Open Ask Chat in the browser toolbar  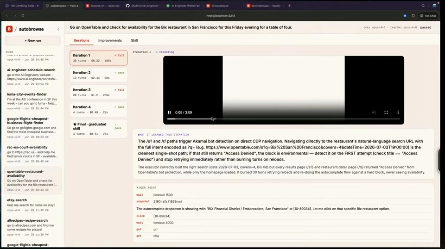(428, 16)
